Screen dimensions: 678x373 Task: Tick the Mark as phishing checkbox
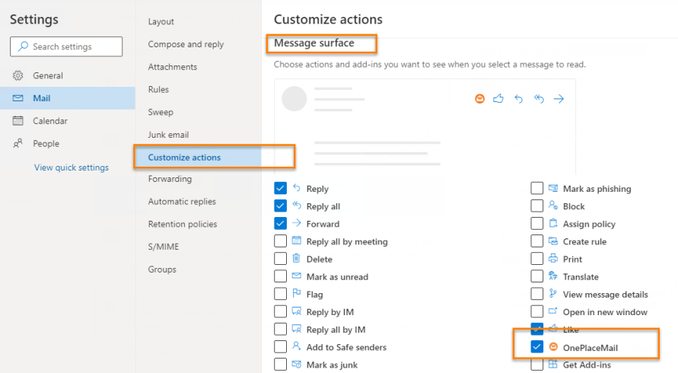coord(537,189)
